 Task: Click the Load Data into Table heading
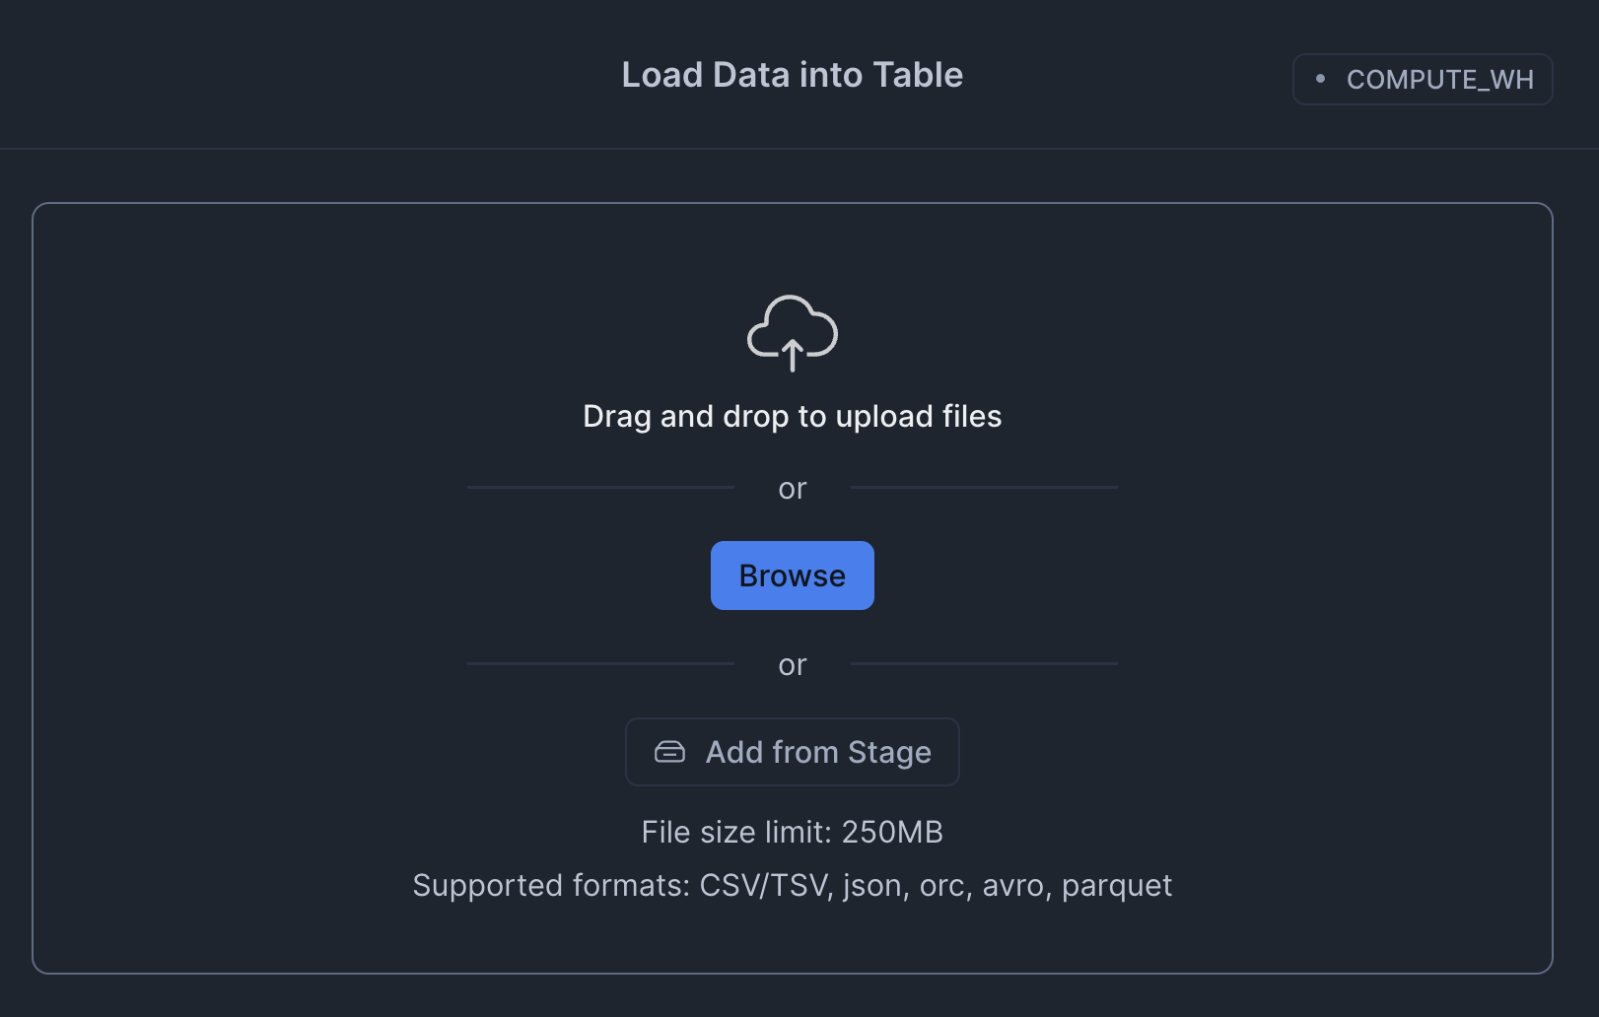click(792, 75)
